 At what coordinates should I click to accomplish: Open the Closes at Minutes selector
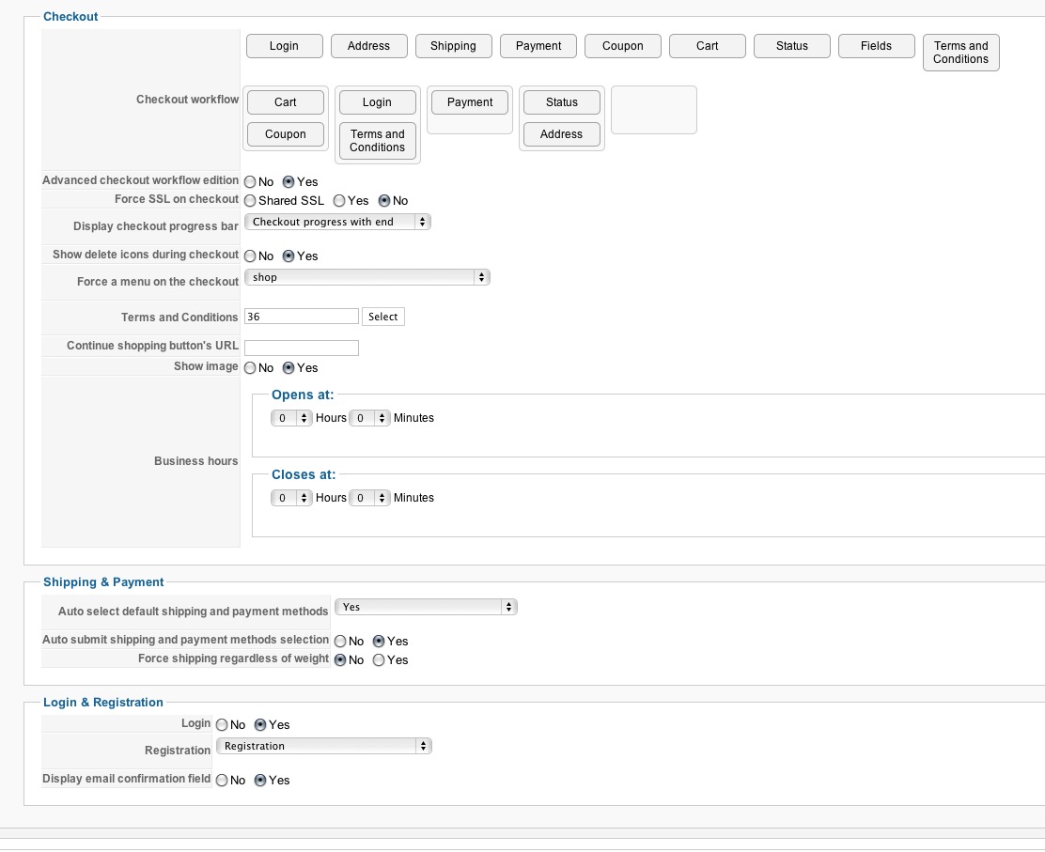(x=369, y=498)
